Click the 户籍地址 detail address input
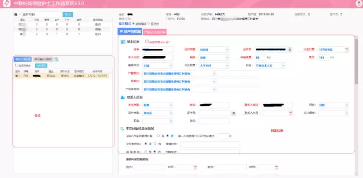 coord(238,73)
